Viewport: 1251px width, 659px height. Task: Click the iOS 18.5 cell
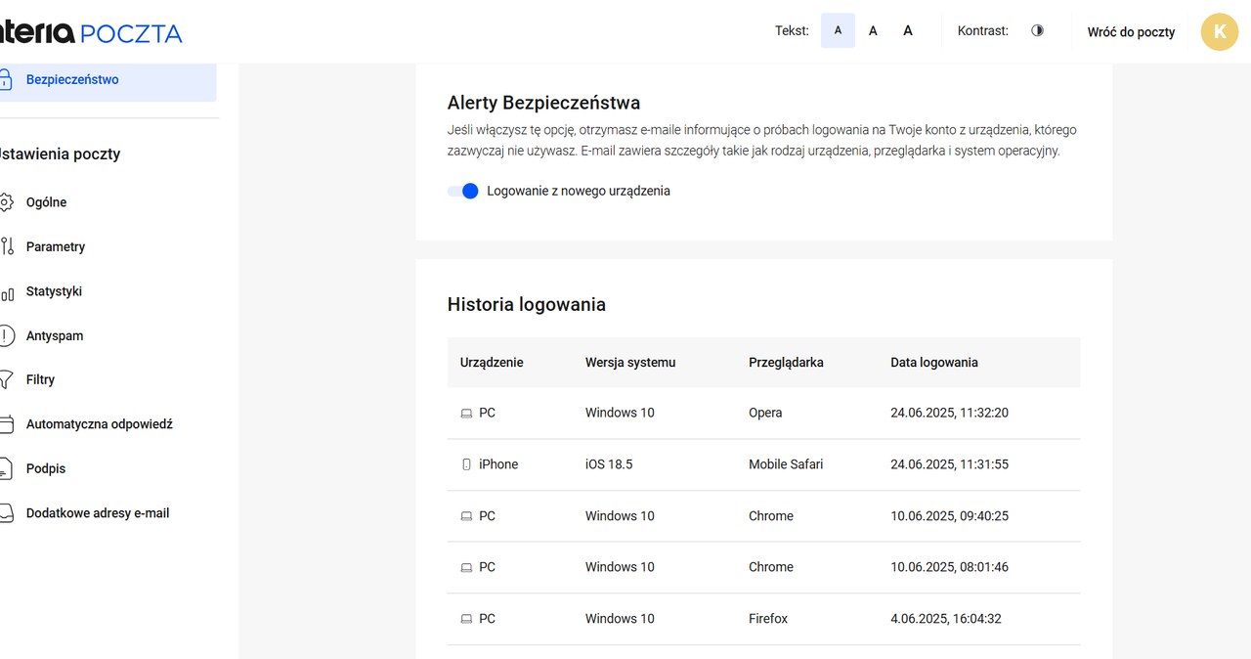(x=609, y=464)
